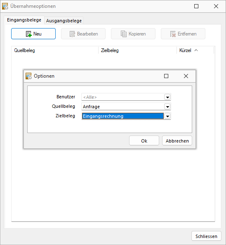
Task: Select the Eingangsbelege tab
Action: click(x=24, y=20)
